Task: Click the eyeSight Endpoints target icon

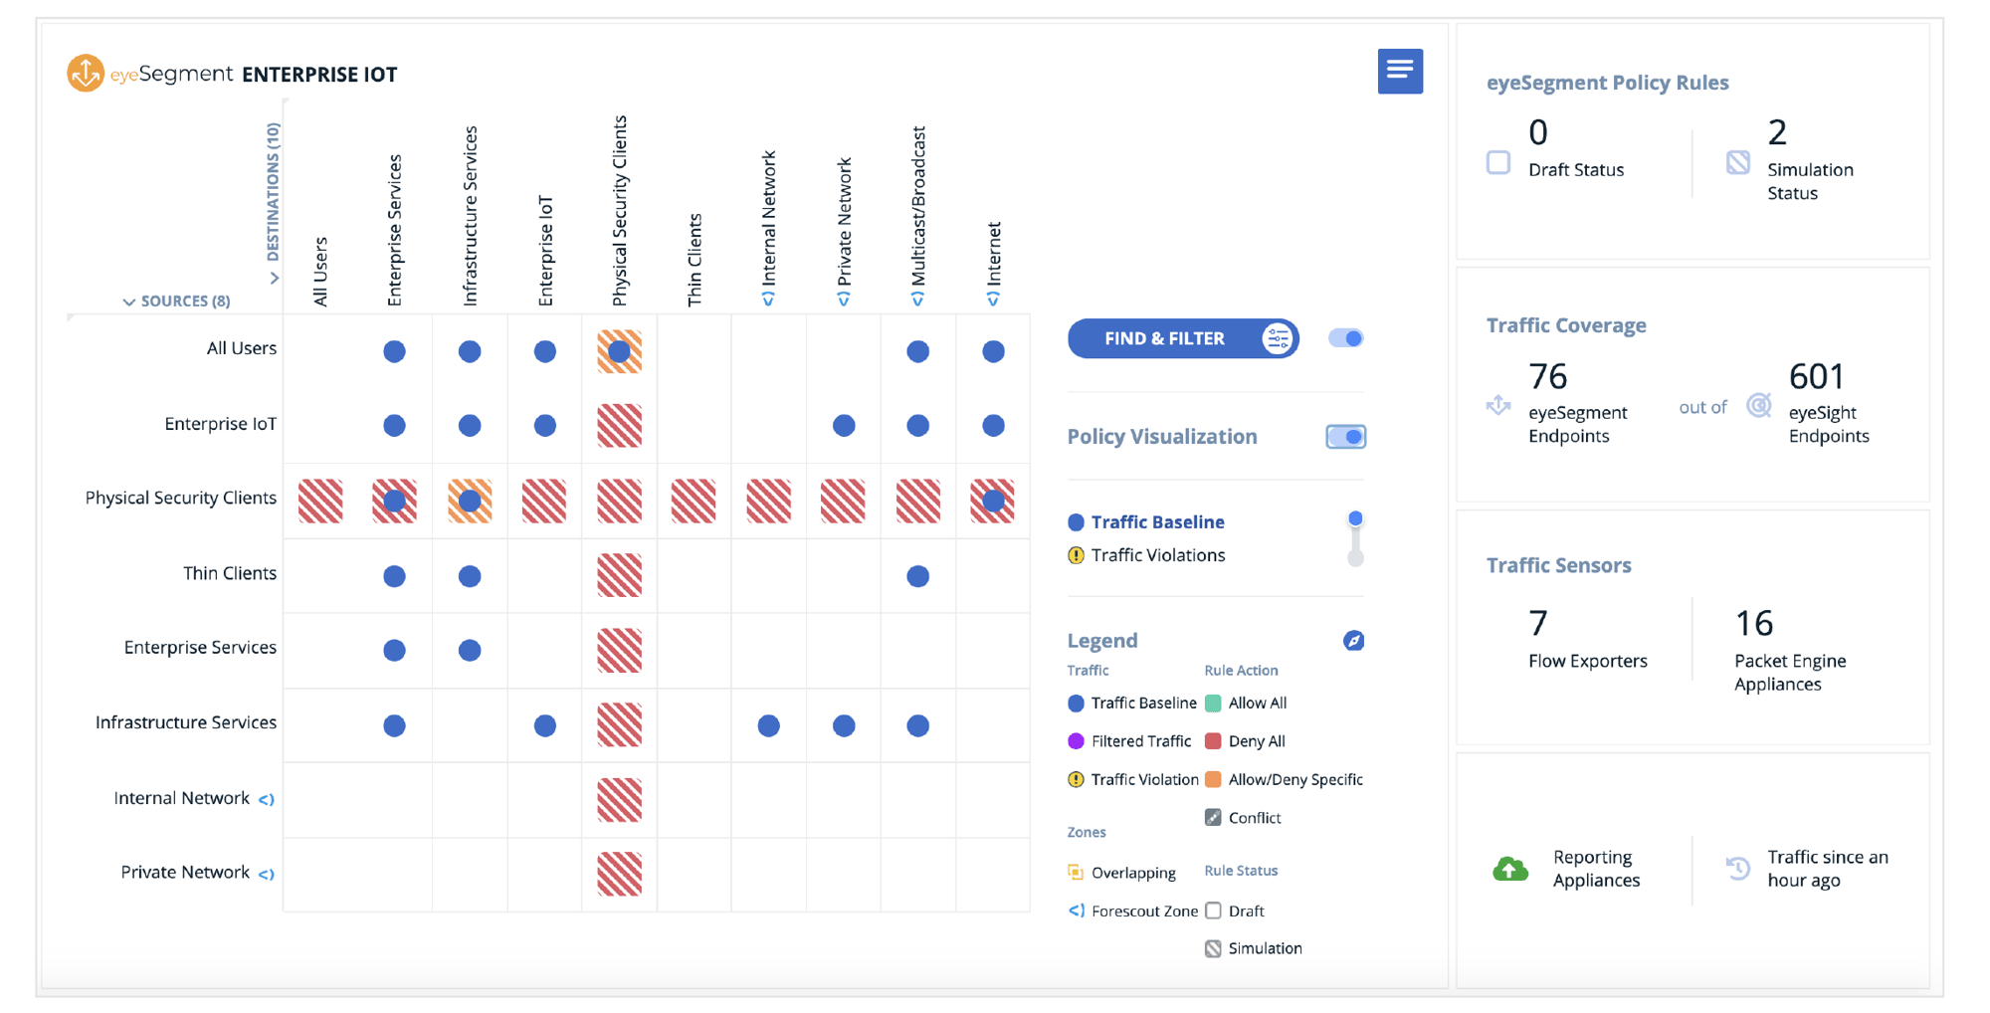Action: (1759, 405)
